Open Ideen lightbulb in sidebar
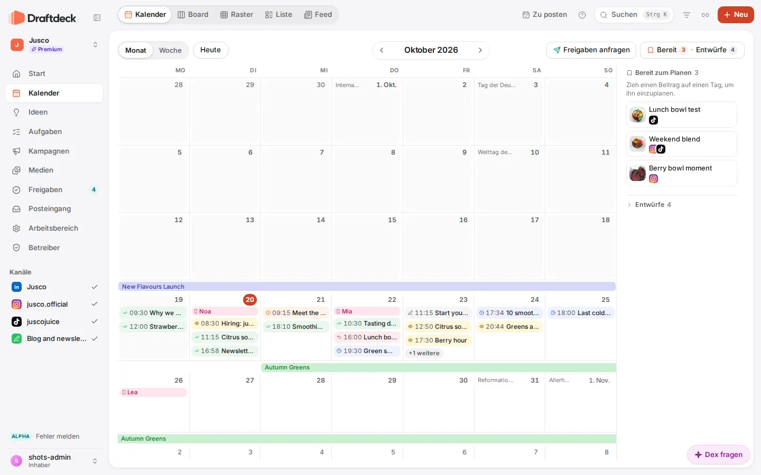 coord(17,112)
